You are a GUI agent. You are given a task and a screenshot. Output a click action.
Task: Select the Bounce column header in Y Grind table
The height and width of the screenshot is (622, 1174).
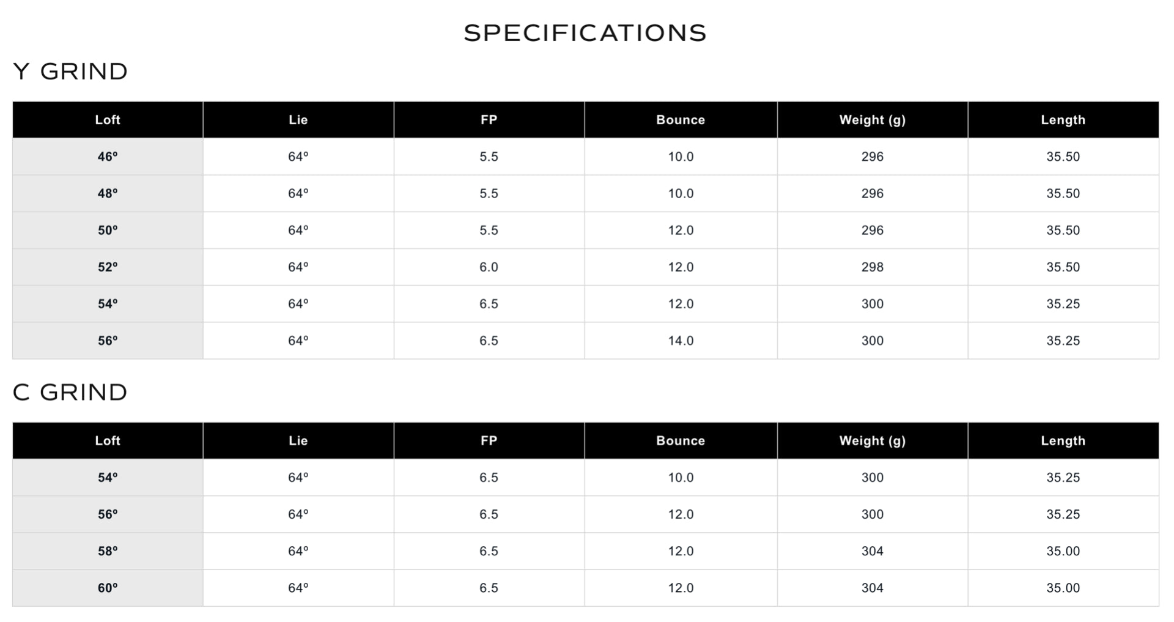pos(681,120)
